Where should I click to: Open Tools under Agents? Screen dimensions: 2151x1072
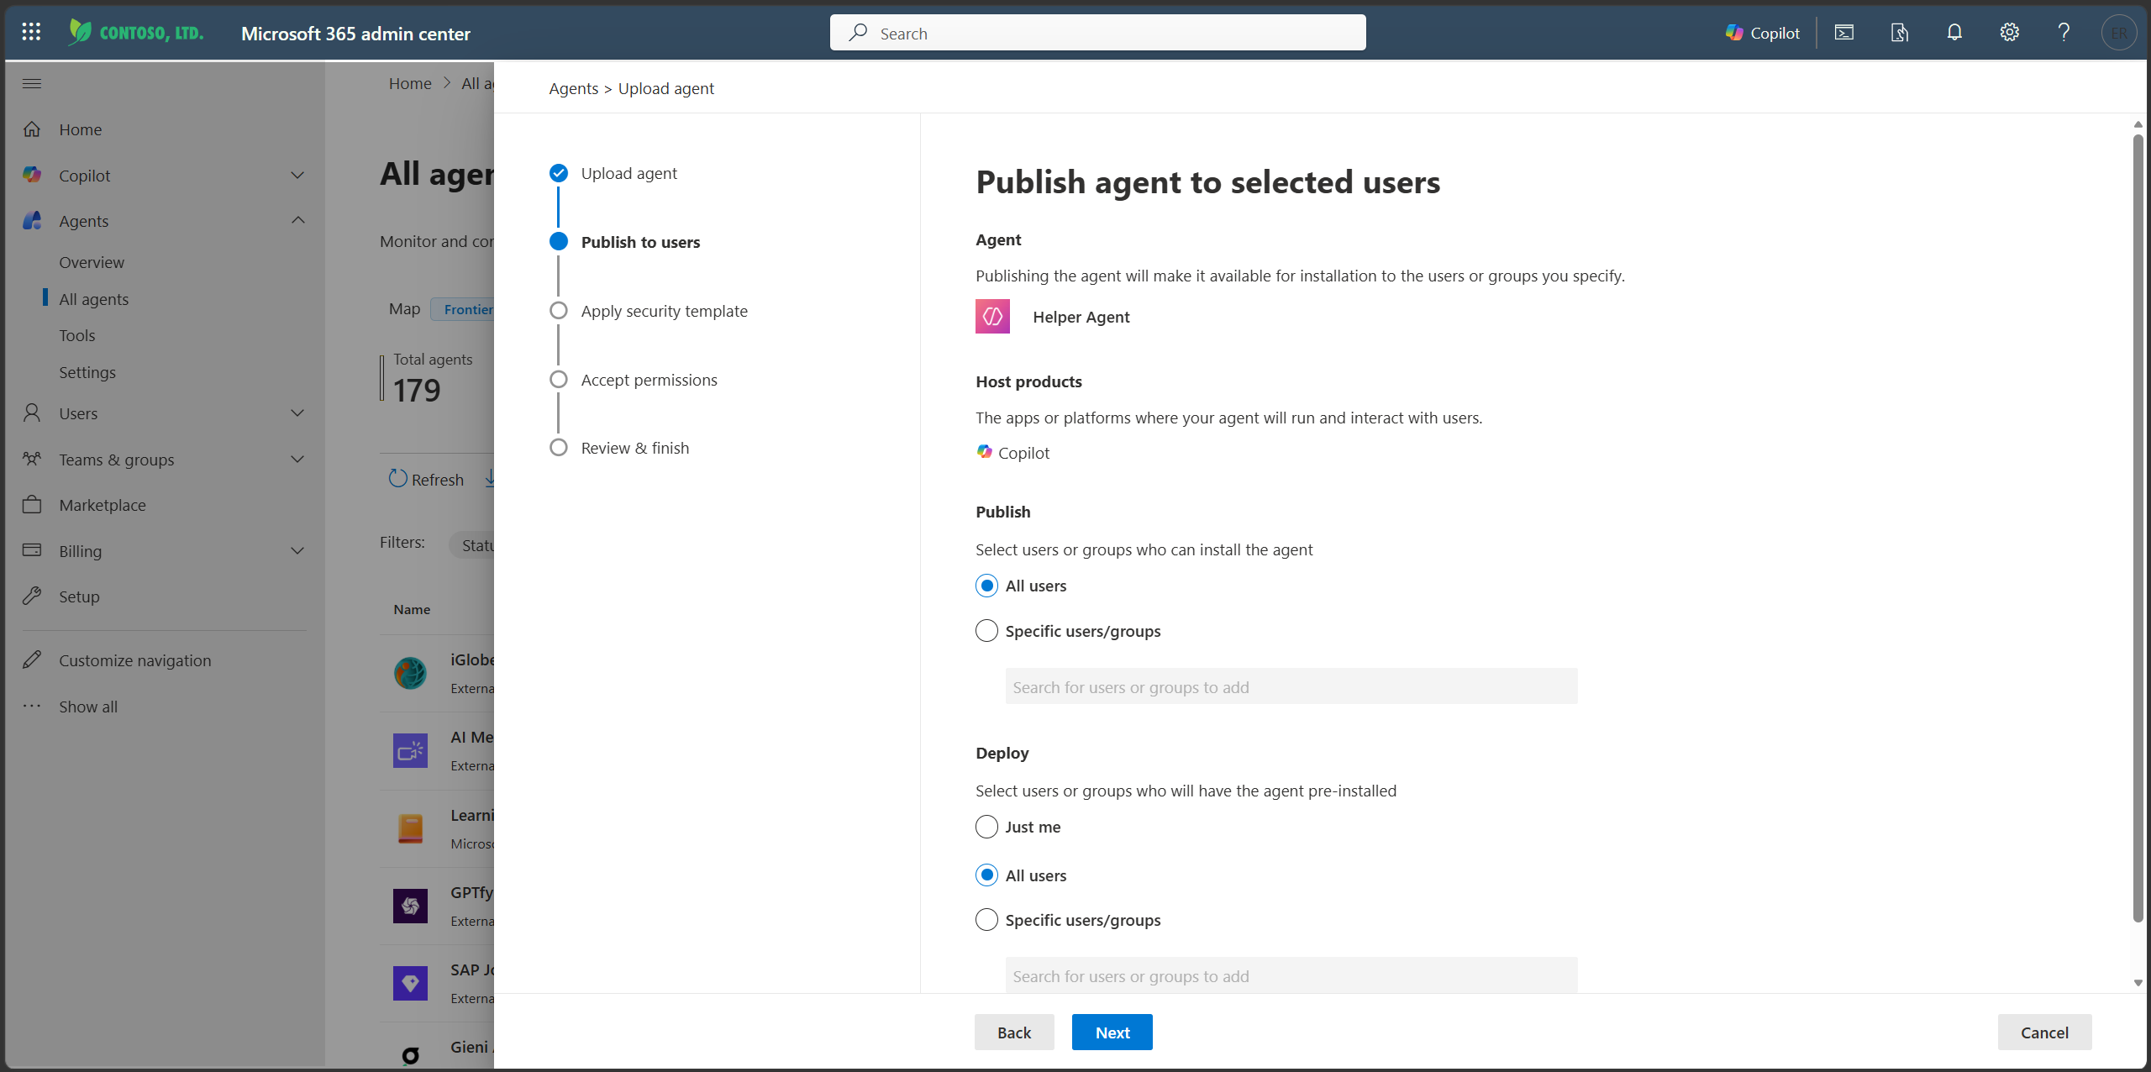pyautogui.click(x=77, y=335)
